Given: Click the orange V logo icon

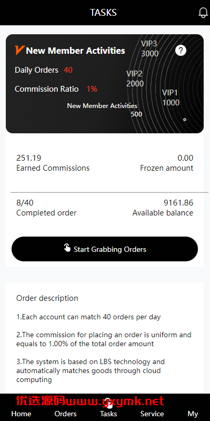Looking at the screenshot, I should 20,50.
